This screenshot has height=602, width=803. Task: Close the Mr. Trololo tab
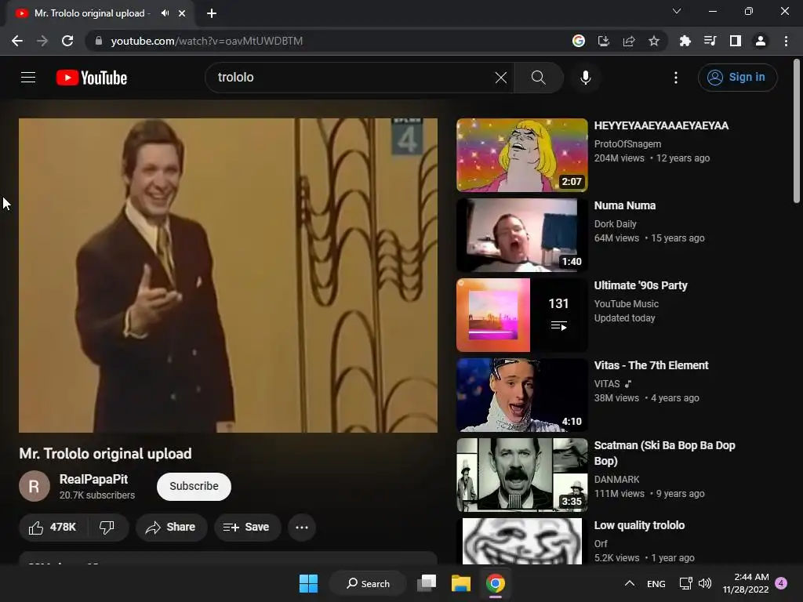[x=182, y=13]
